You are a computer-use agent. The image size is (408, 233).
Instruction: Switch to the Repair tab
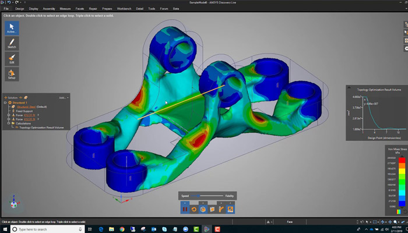(93, 9)
